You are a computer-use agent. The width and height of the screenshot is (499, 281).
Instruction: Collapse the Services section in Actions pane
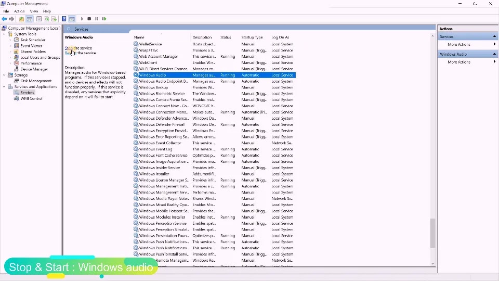pyautogui.click(x=494, y=36)
